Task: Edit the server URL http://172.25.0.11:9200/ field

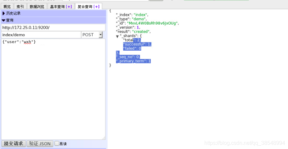Action: (53, 27)
